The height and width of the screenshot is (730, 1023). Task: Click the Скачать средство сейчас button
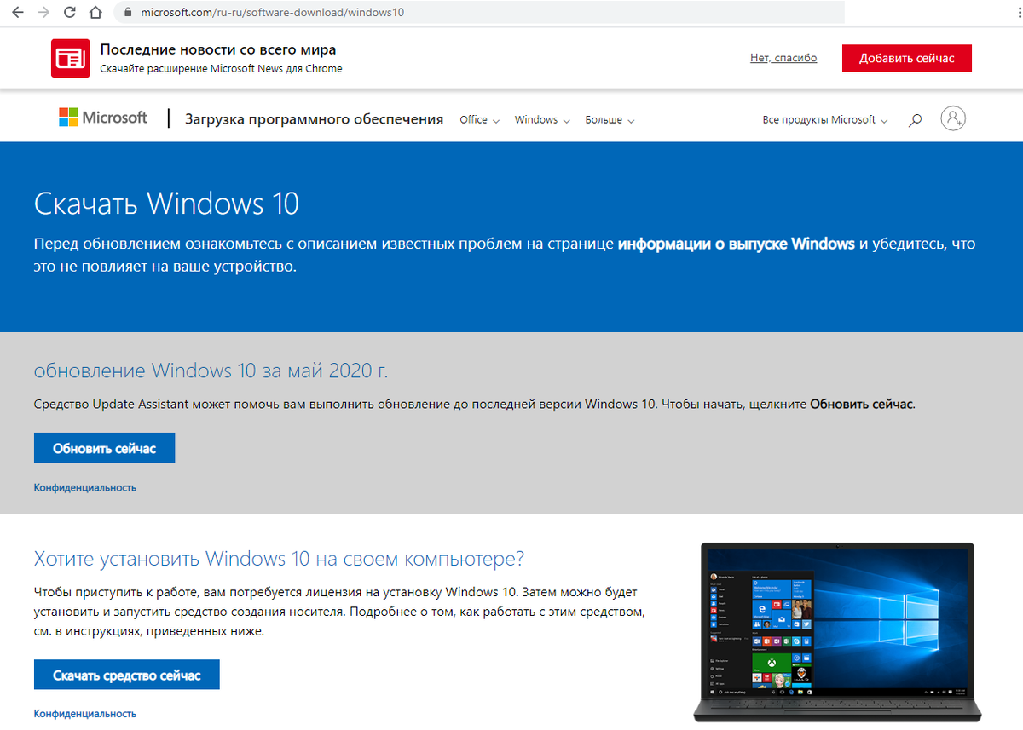(x=127, y=675)
